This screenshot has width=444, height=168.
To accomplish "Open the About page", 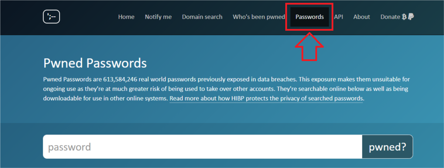I will pos(362,17).
